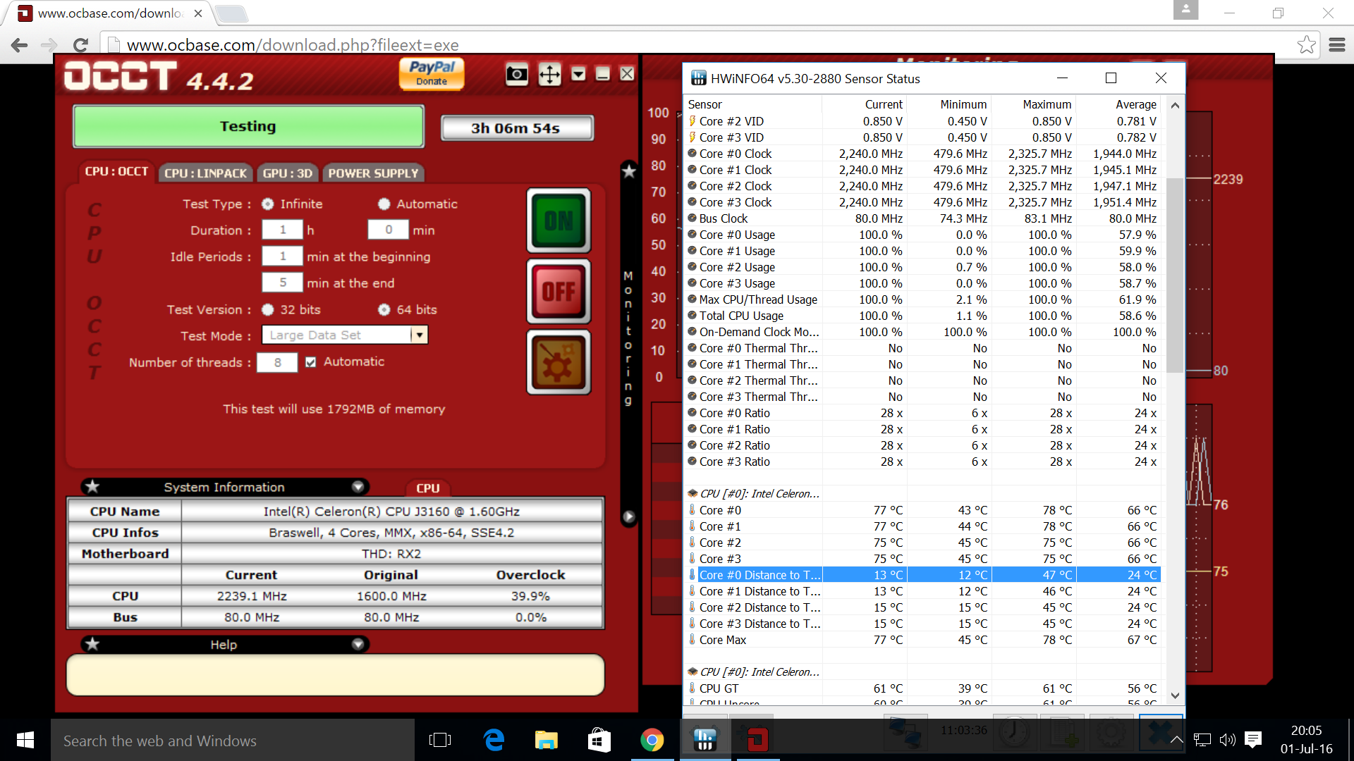The height and width of the screenshot is (761, 1354).
Task: Click the www.ocbase.com browser tab
Action: click(111, 13)
